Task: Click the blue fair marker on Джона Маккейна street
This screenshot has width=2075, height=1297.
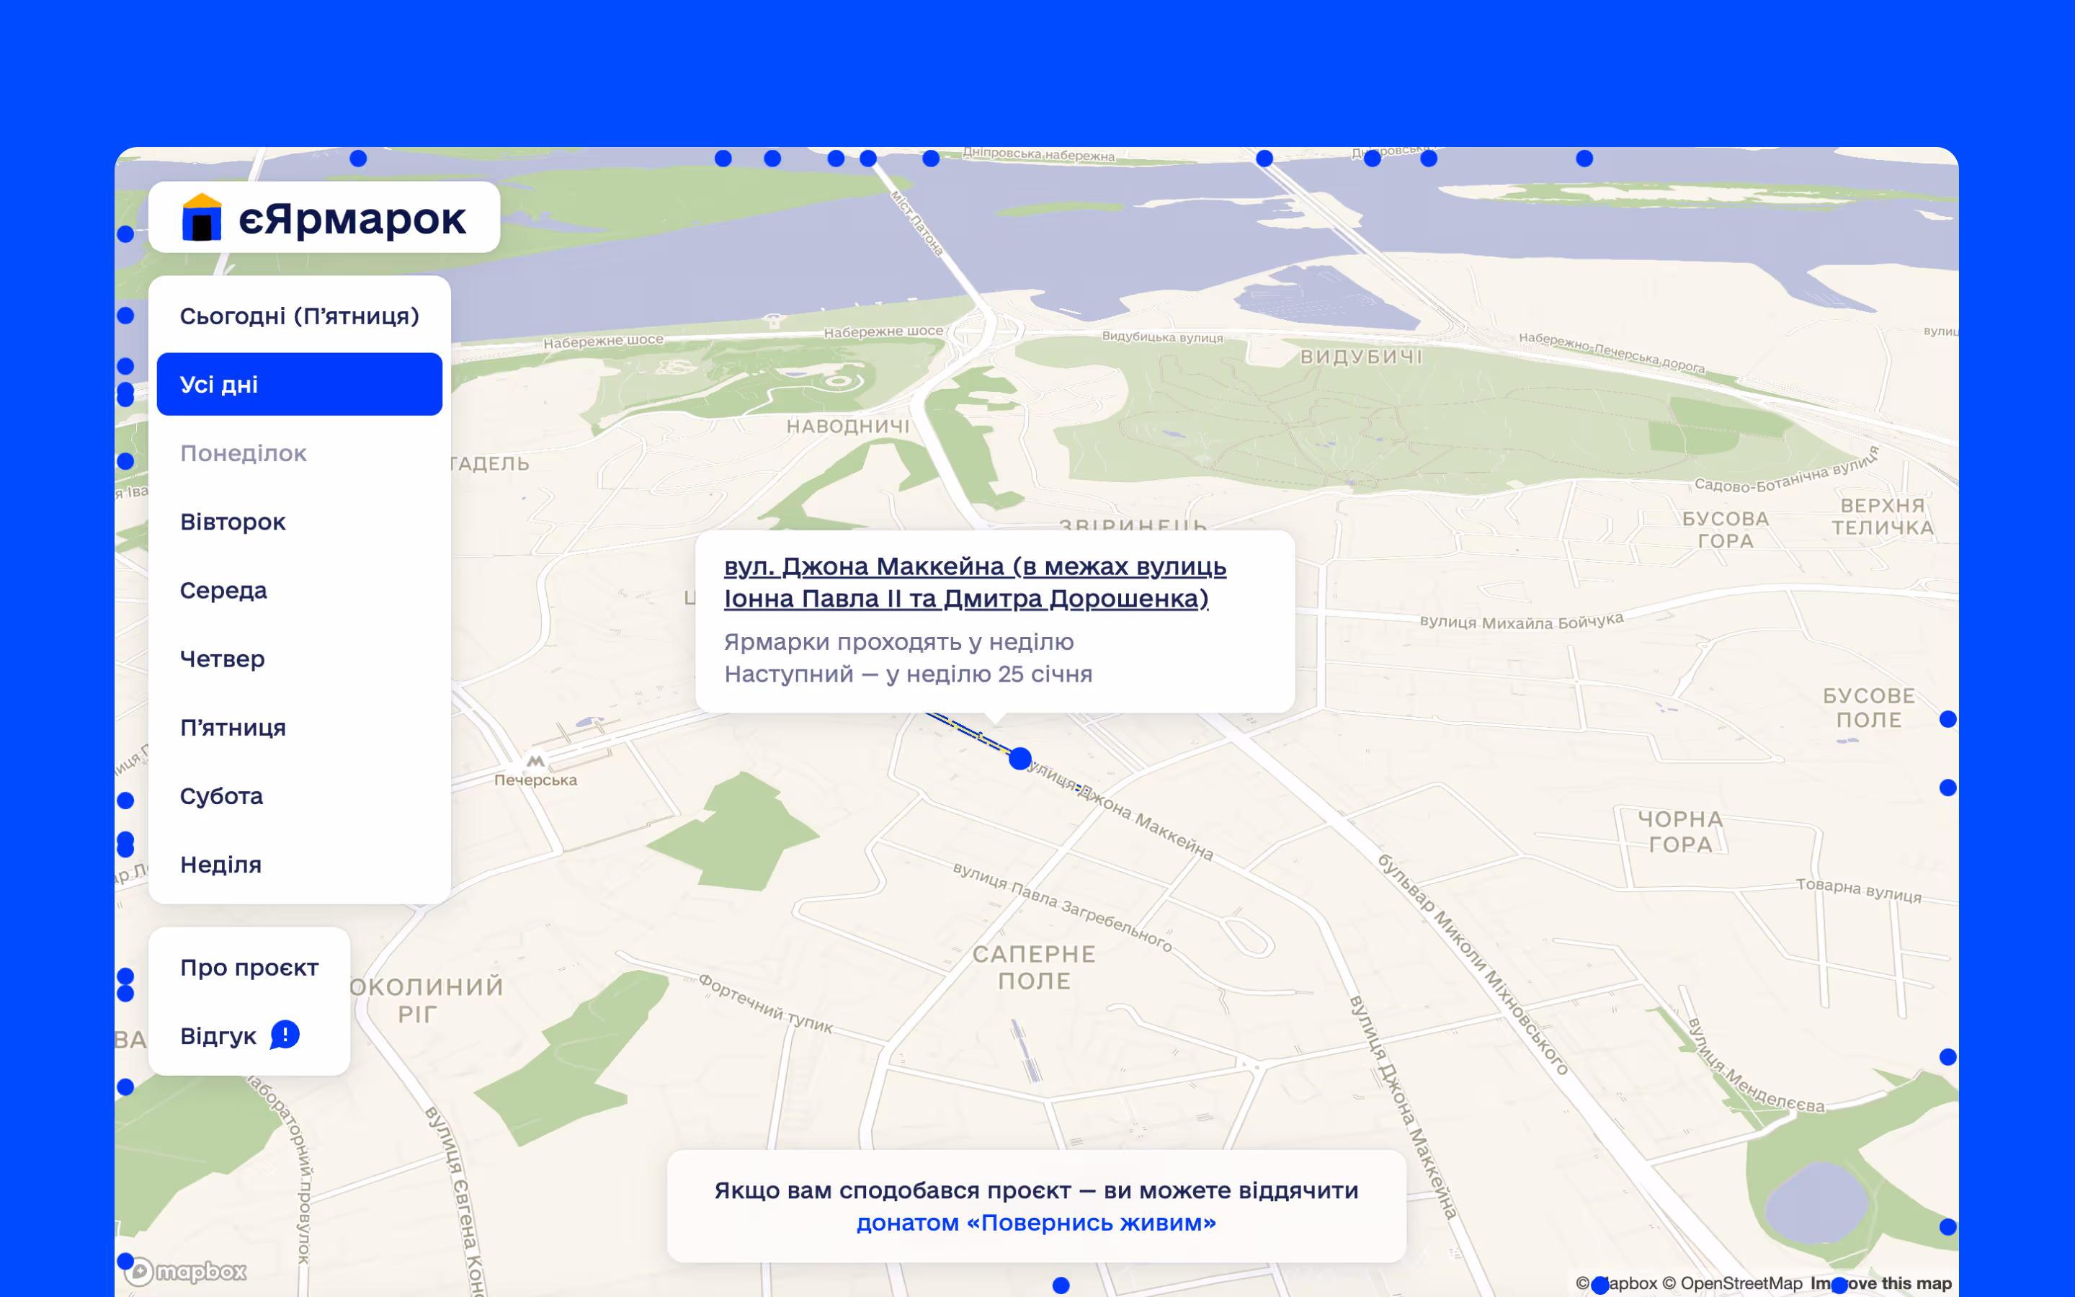Action: [x=1019, y=758]
